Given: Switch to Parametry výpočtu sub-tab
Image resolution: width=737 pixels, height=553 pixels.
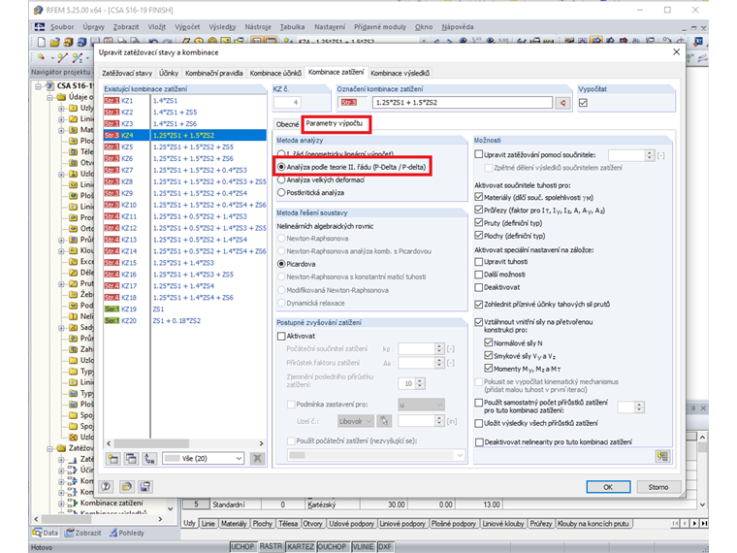Looking at the screenshot, I should 335,123.
